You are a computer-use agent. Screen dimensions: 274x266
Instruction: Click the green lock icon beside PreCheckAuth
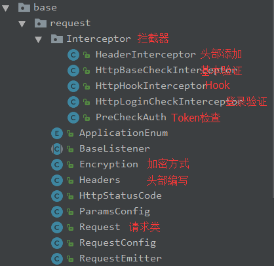point(87,118)
